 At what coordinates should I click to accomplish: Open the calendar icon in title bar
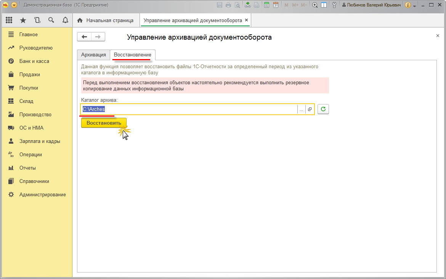[276, 5]
